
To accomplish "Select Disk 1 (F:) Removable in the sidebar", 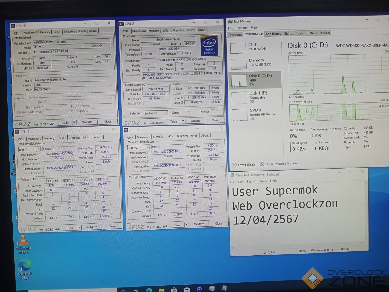I will (255, 97).
